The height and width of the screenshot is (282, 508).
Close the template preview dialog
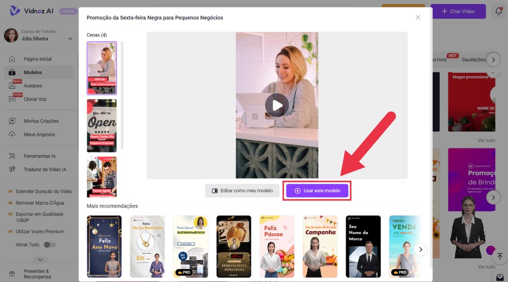click(x=418, y=18)
